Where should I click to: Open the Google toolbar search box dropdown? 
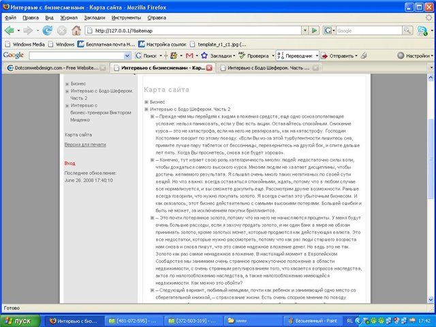click(127, 56)
